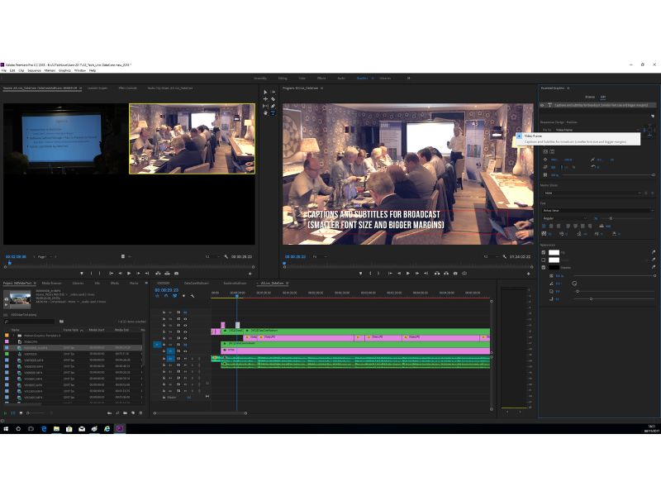This screenshot has width=661, height=496.
Task: Select the Selection arrow tool
Action: tap(265, 91)
